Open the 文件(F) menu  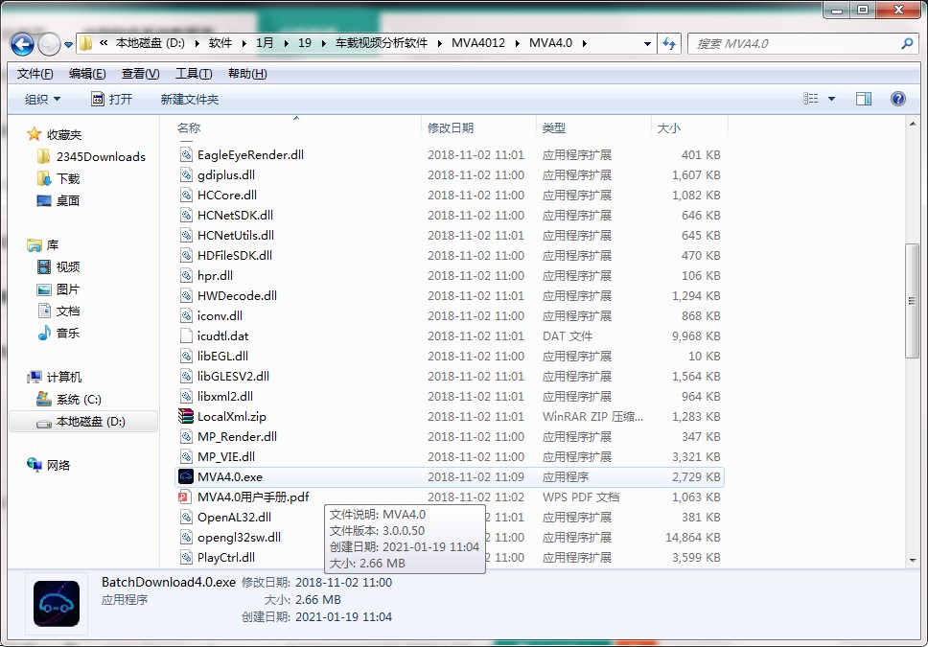[35, 74]
